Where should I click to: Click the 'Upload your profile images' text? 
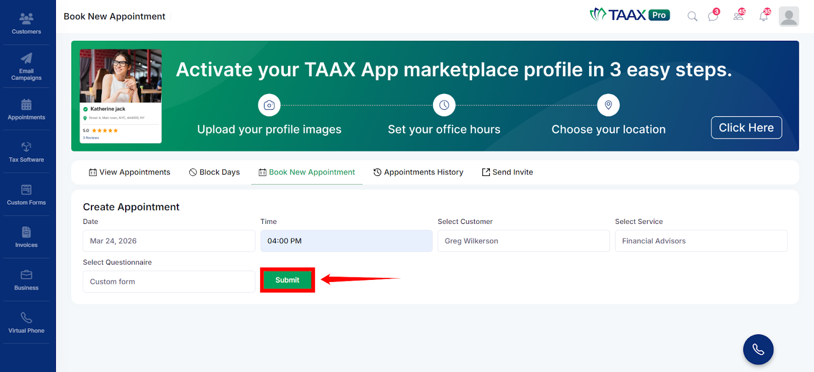269,129
